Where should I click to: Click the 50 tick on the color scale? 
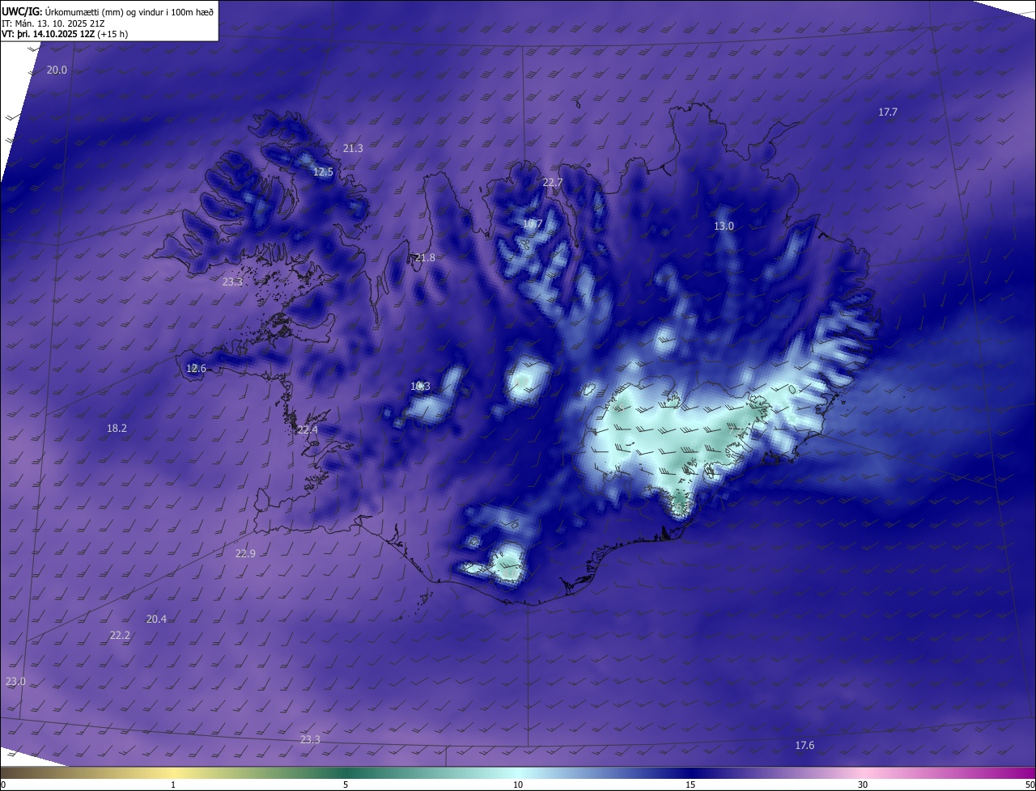pyautogui.click(x=1030, y=785)
